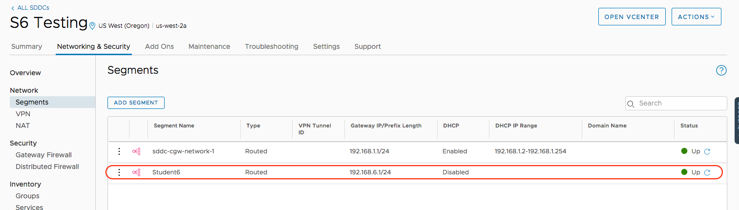Refresh the sddc-cgw-network-1 segment status

pyautogui.click(x=707, y=151)
